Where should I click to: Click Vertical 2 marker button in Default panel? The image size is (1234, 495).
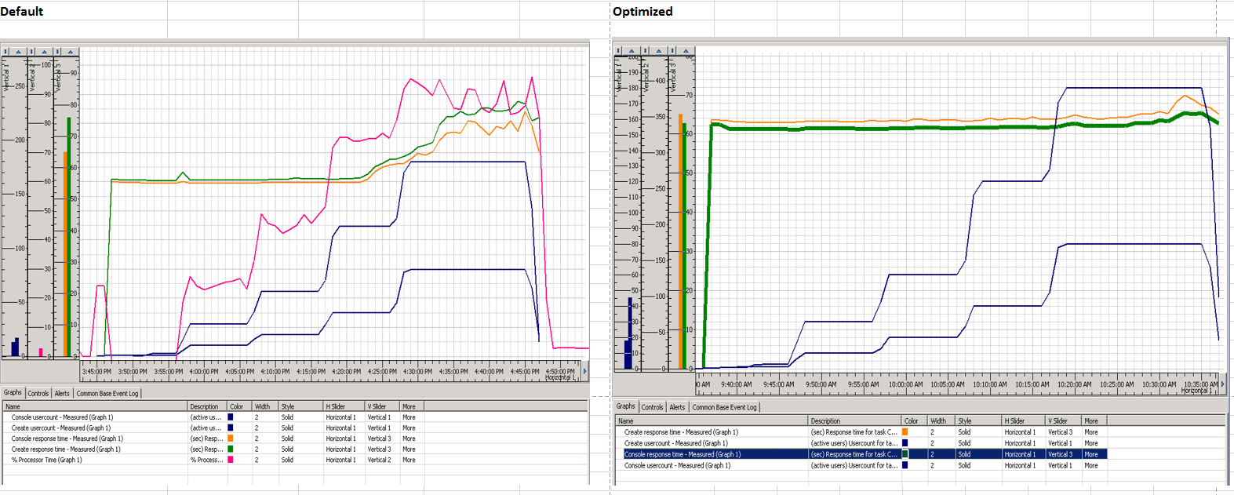click(x=31, y=52)
